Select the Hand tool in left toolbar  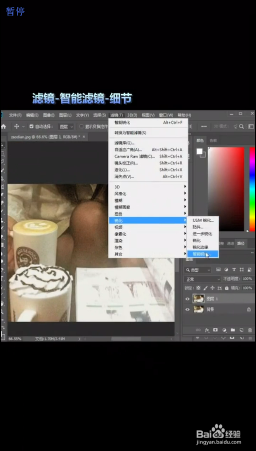click(x=2, y=303)
